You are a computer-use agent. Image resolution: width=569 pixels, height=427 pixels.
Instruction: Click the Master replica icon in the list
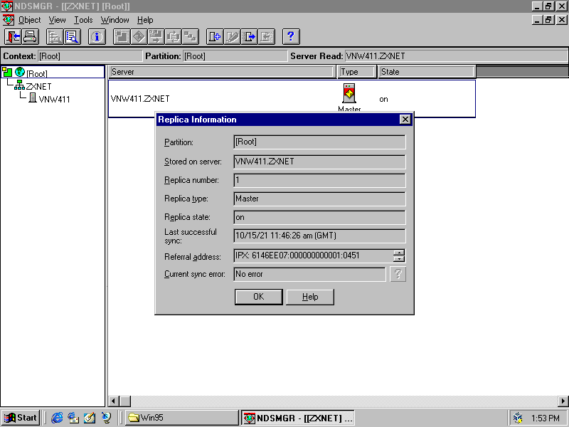(x=349, y=93)
